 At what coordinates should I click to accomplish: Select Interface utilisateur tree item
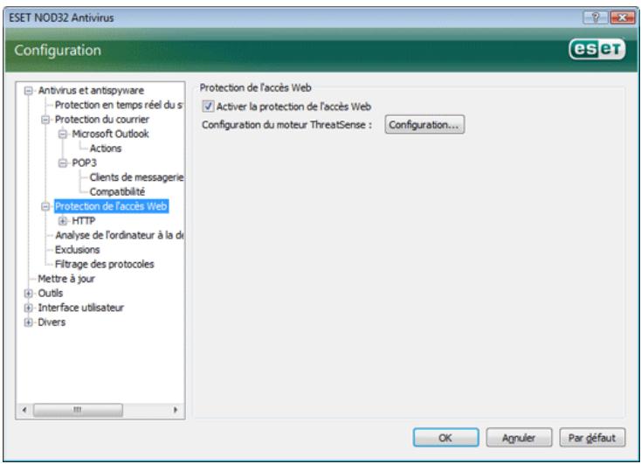click(81, 308)
